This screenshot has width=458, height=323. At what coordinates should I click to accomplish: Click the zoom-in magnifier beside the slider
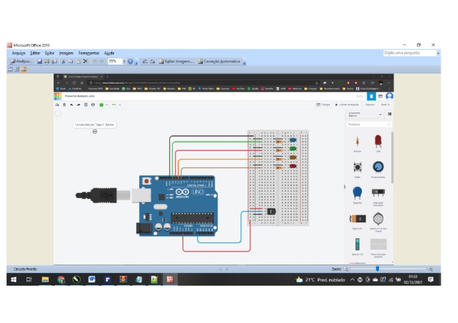[x=430, y=269]
